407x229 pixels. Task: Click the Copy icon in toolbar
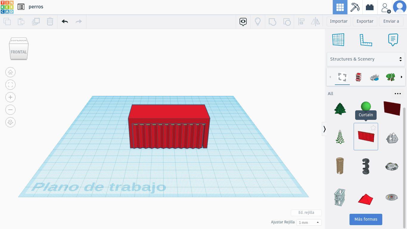pos(7,21)
